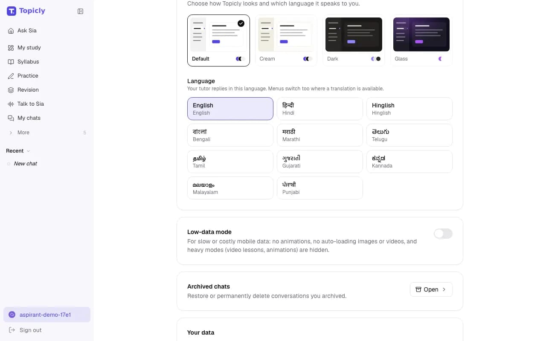Choose Marathi language option
This screenshot has height=341, width=546.
320,135
